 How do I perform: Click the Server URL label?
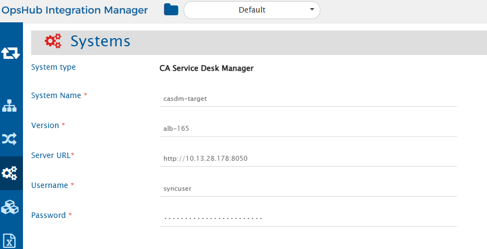[x=52, y=155]
